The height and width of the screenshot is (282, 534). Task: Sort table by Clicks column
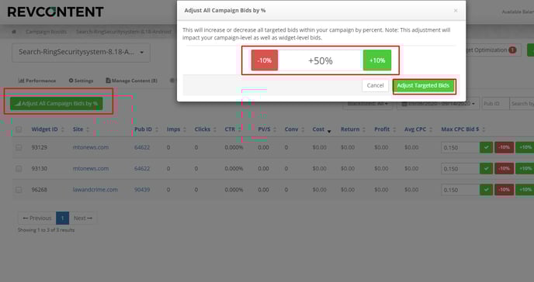pyautogui.click(x=205, y=129)
